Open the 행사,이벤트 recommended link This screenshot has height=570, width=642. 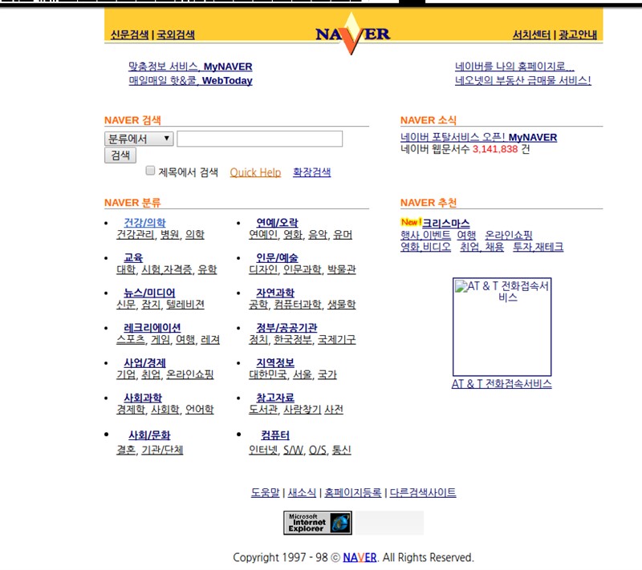tap(426, 235)
